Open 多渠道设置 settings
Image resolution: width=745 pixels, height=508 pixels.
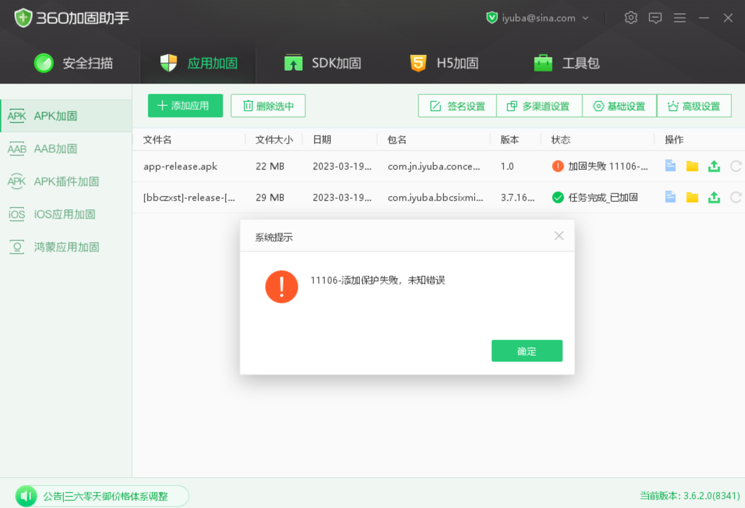[x=539, y=106]
